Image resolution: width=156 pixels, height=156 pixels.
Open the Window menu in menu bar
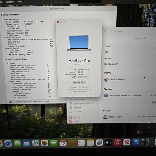click(10, 2)
